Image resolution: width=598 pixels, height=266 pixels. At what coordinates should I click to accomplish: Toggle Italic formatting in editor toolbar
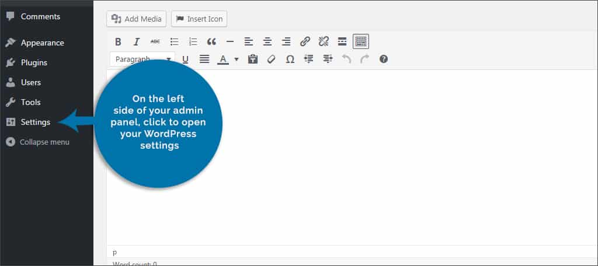137,41
